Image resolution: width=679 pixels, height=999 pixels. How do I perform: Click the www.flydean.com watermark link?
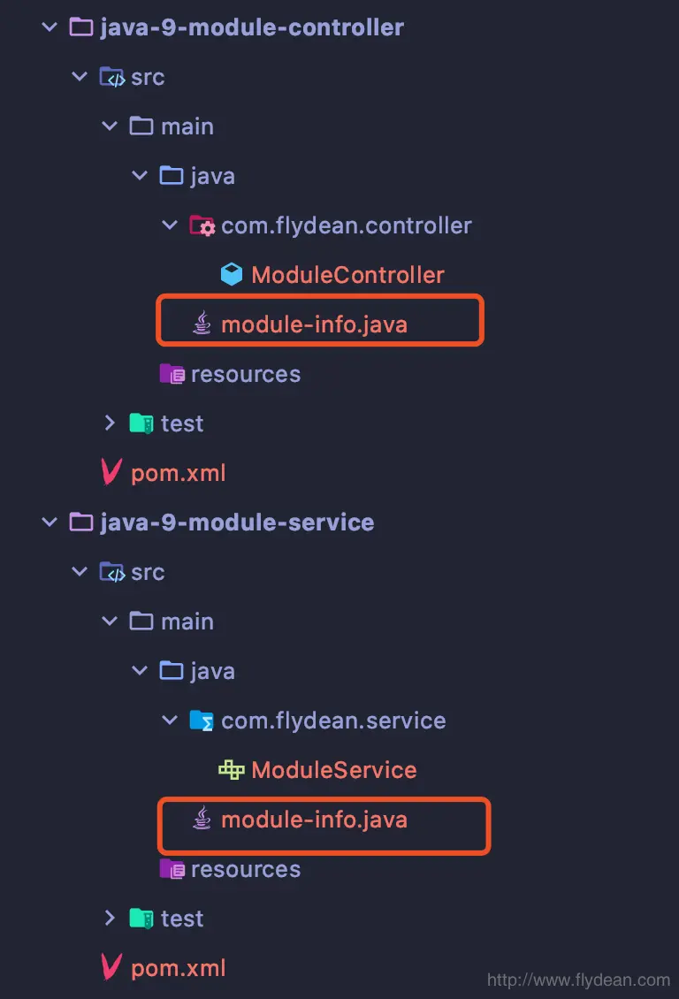point(578,980)
